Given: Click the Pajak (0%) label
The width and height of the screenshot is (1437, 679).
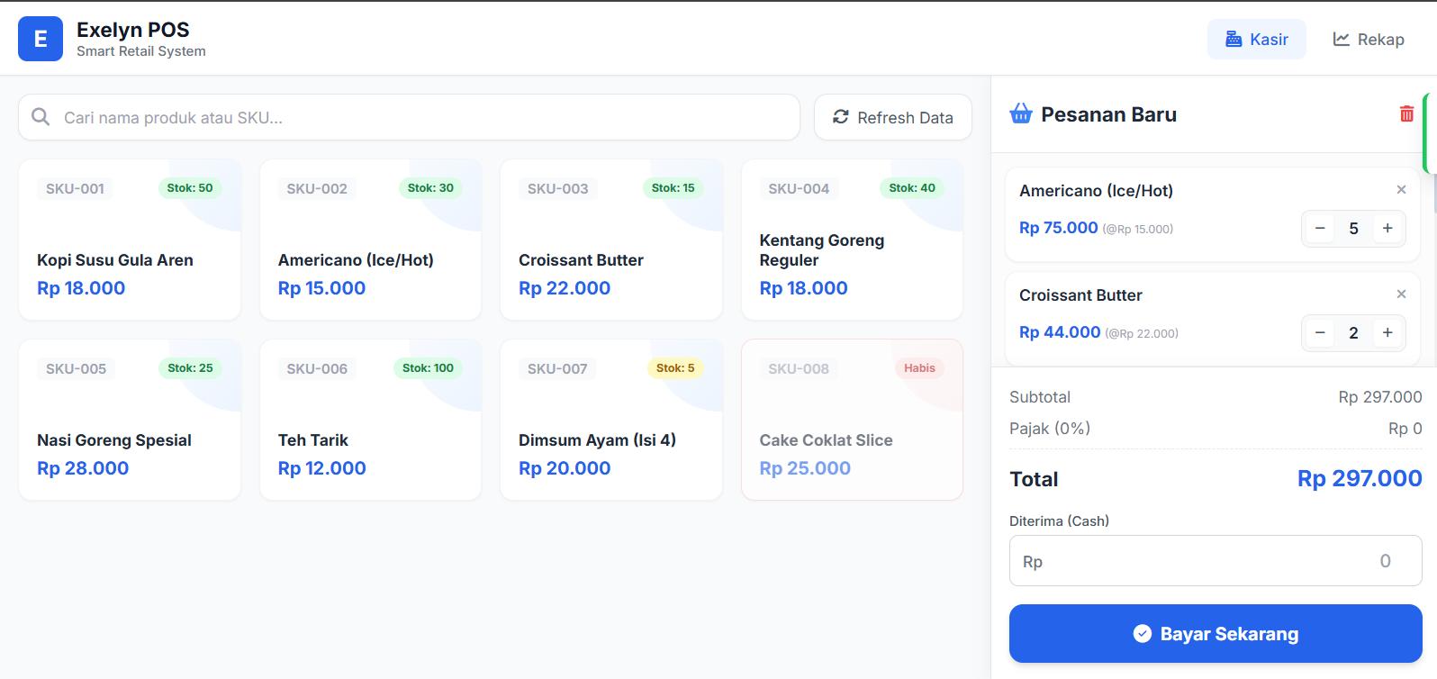Looking at the screenshot, I should click(x=1050, y=429).
